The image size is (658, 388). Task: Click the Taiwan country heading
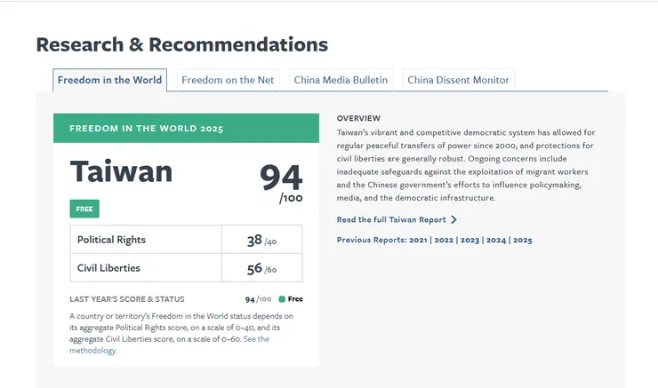121,171
